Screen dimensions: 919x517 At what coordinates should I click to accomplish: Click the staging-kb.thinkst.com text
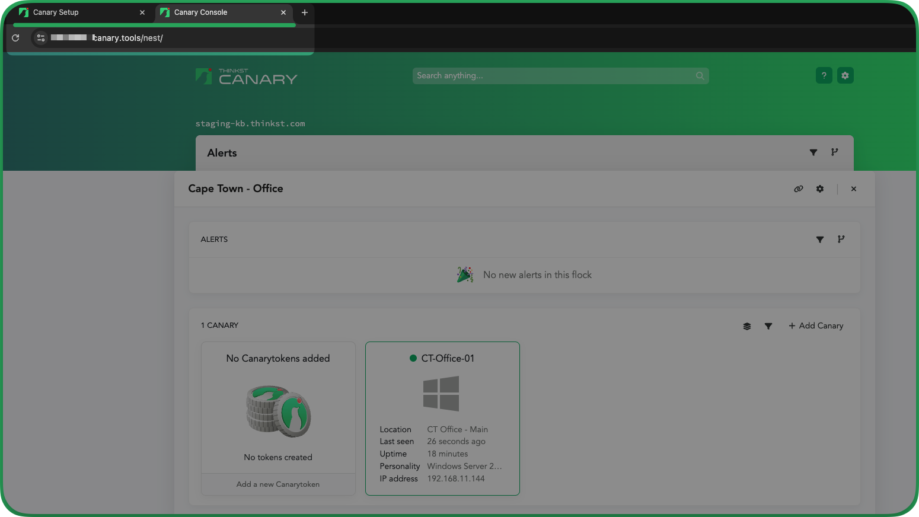click(x=250, y=124)
